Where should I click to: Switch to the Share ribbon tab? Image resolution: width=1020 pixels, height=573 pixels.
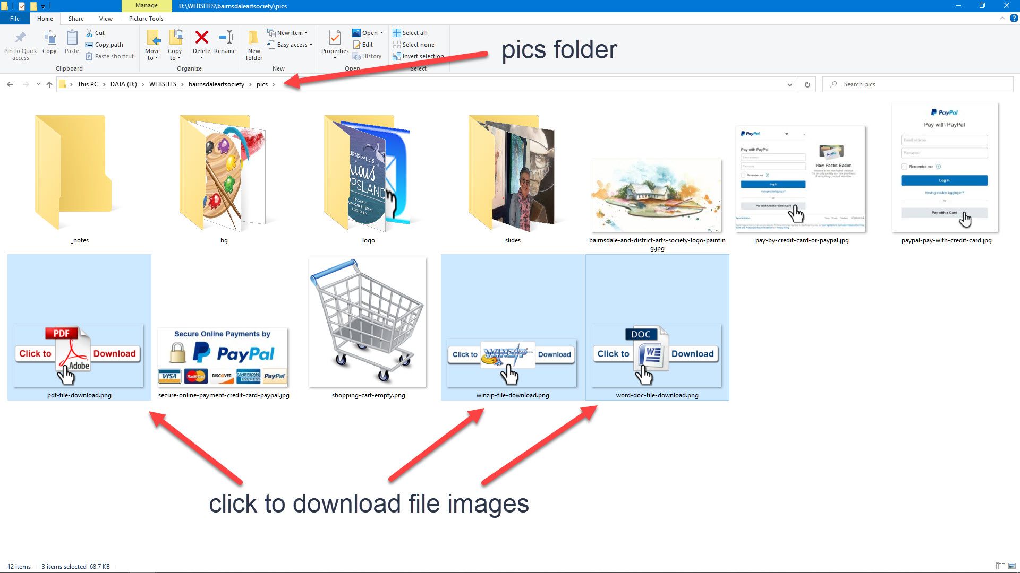pos(76,19)
